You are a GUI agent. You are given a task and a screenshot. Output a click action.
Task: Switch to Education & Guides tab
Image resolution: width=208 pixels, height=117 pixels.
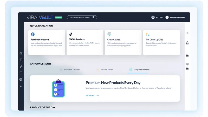click(69, 70)
